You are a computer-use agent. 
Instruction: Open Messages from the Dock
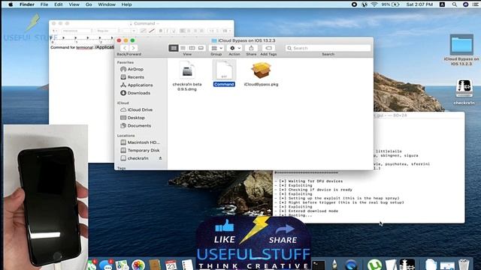[106, 265]
